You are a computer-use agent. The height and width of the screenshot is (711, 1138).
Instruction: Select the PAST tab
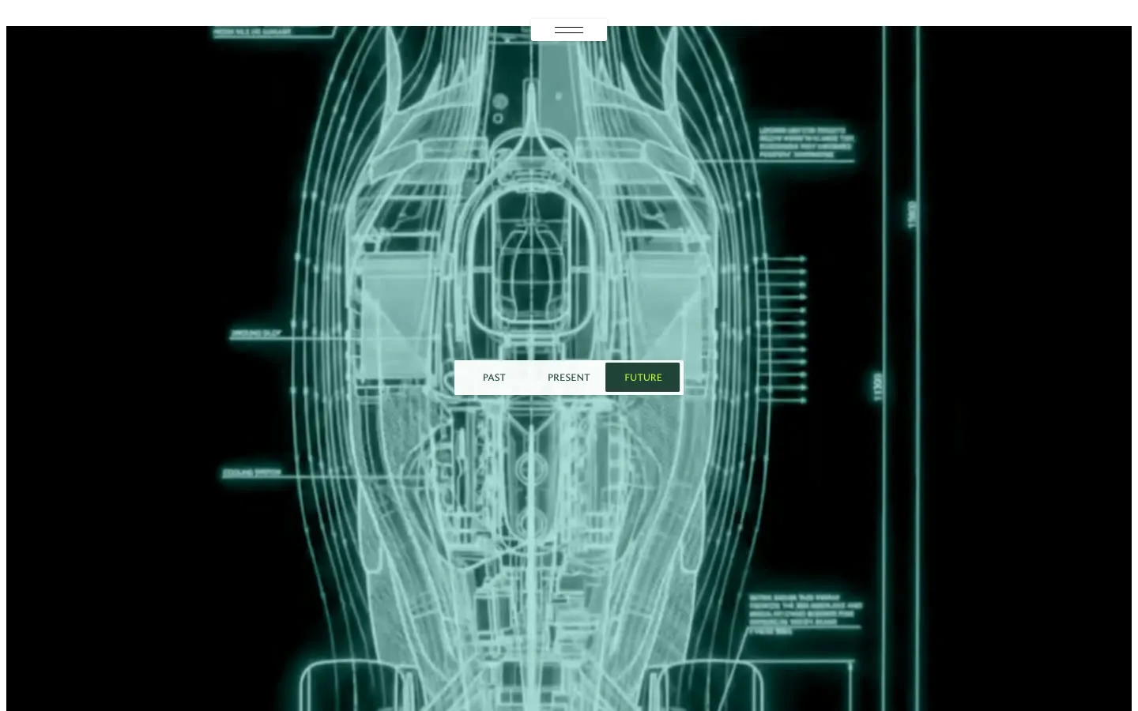coord(494,378)
